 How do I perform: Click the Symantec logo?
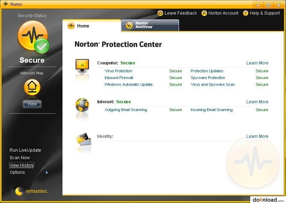tap(32, 191)
